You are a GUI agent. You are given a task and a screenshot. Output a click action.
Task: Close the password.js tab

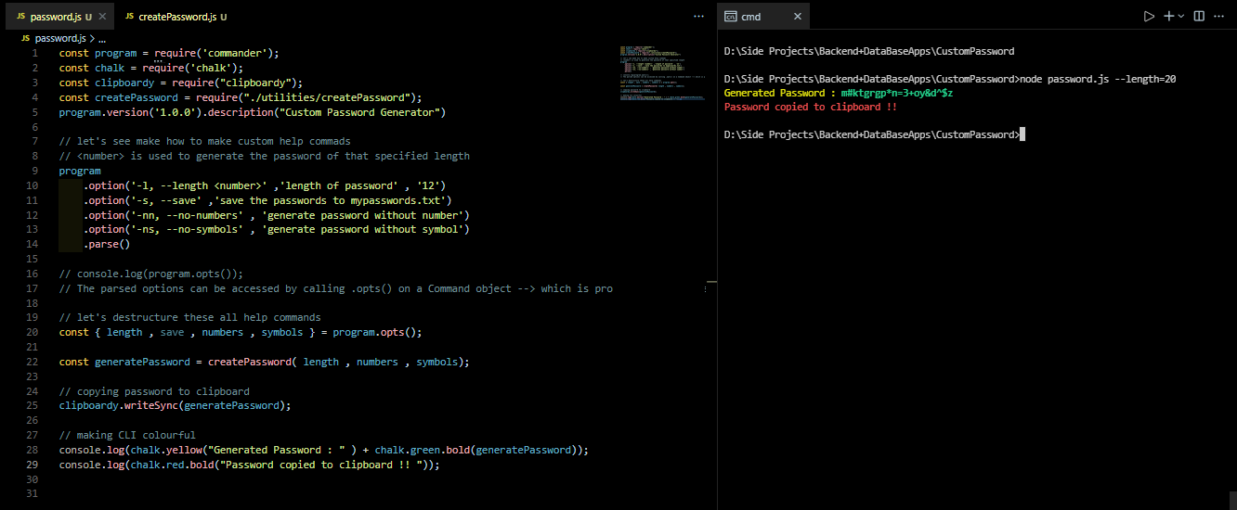(102, 17)
